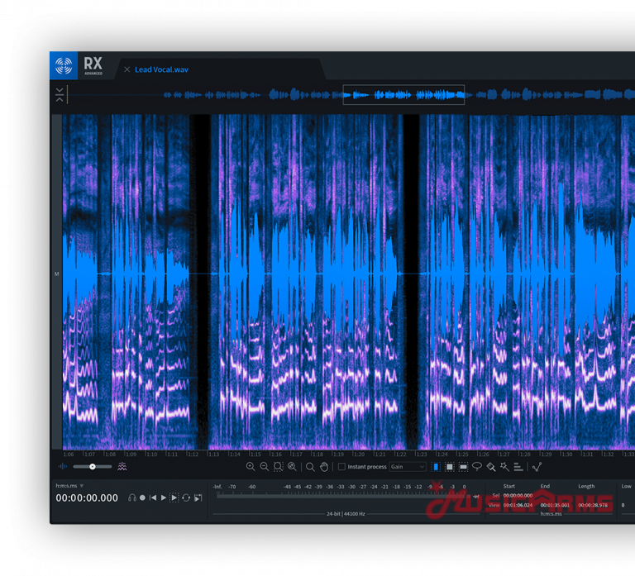This screenshot has width=635, height=576.
Task: Open the Gain instant process dropdown
Action: click(408, 467)
